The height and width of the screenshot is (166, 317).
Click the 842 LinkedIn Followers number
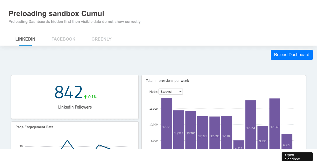68,92
